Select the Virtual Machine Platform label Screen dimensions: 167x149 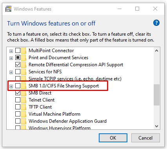(54, 114)
